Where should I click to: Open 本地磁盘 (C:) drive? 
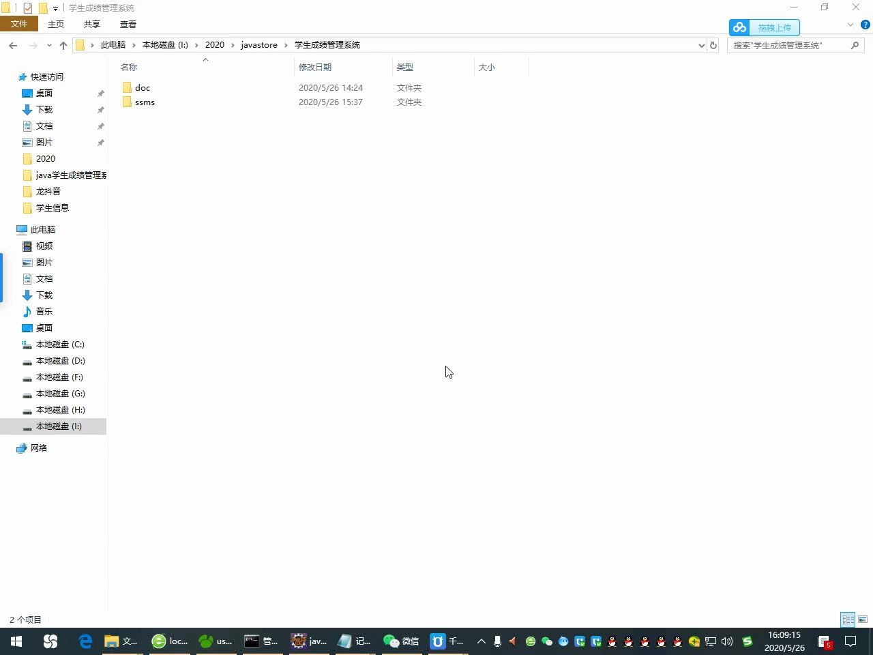point(60,345)
